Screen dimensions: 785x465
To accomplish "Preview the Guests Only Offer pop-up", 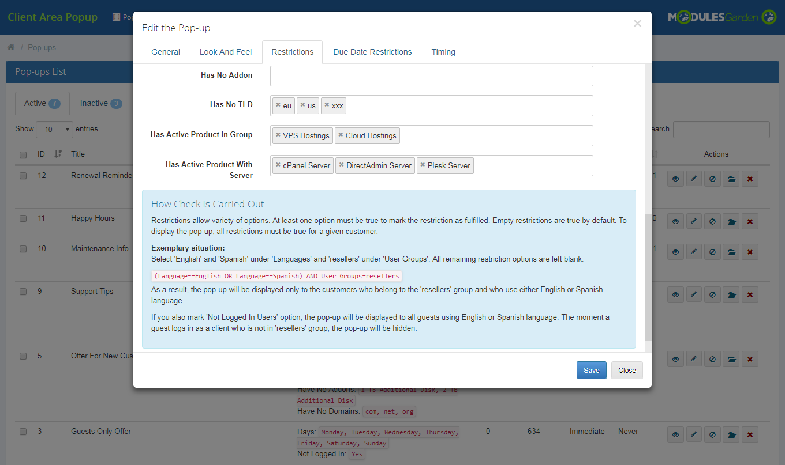I will [x=675, y=434].
